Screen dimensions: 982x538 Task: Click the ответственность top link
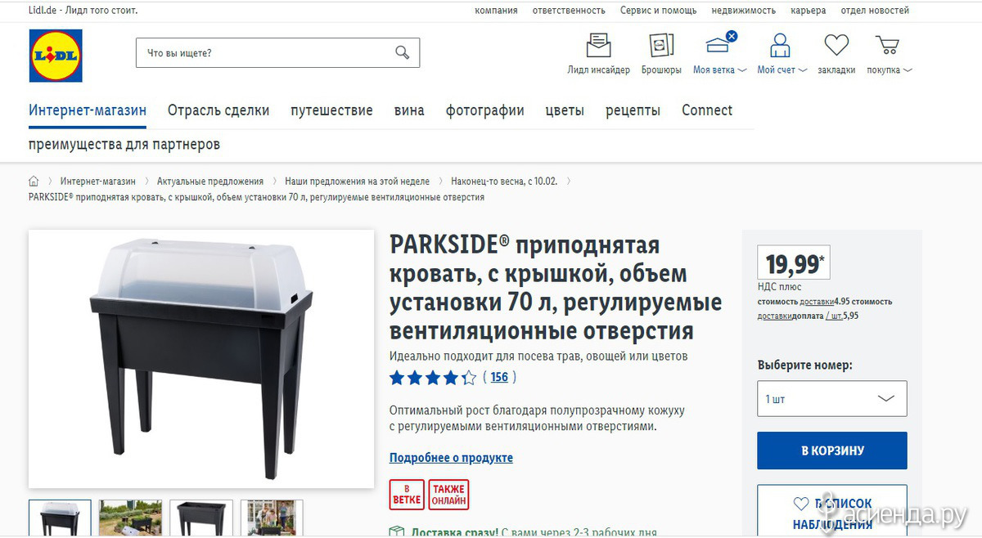click(569, 11)
